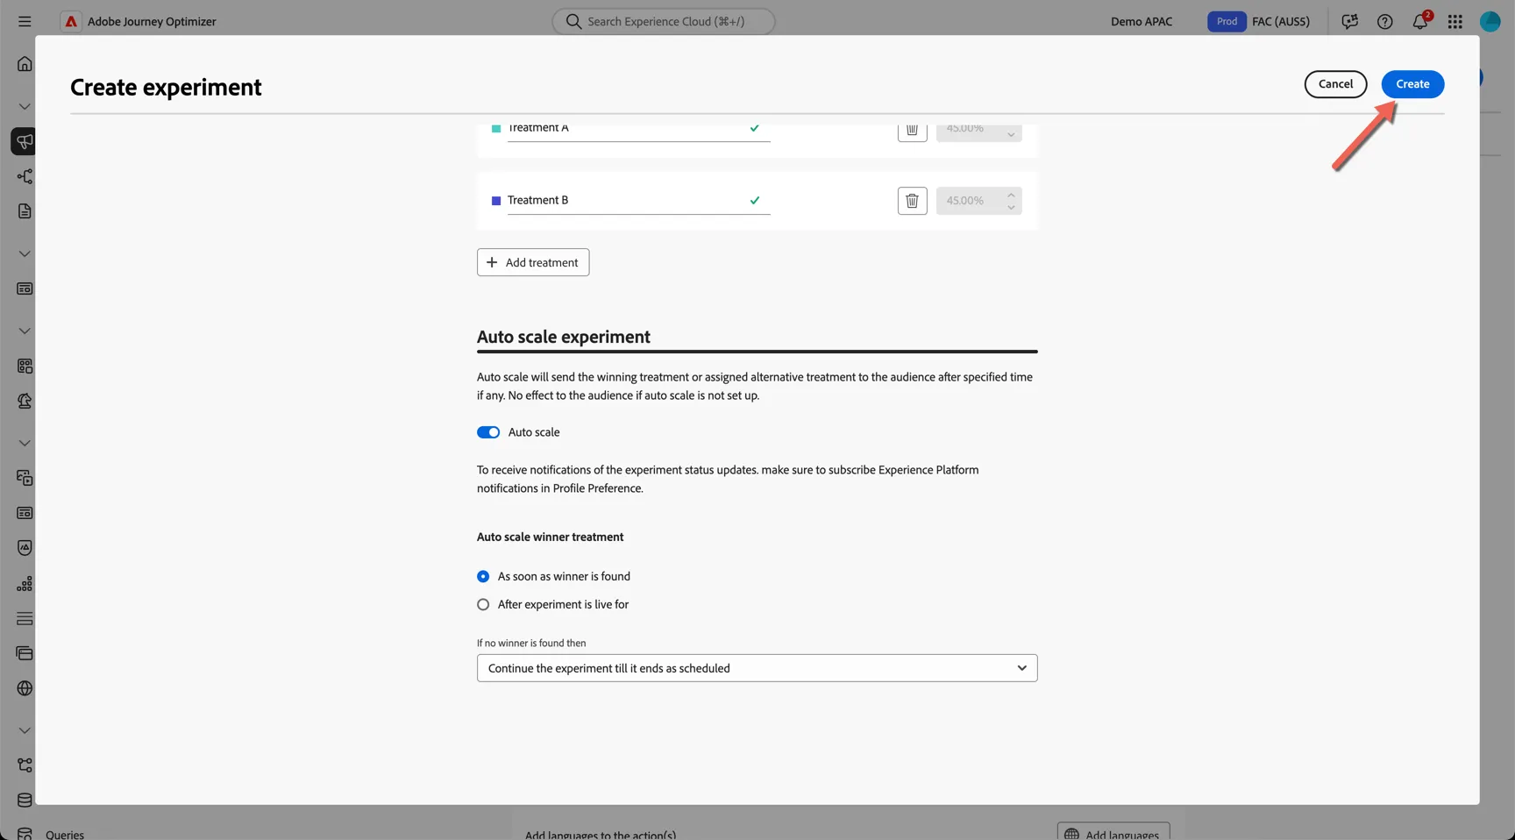Viewport: 1515px width, 840px height.
Task: Open the user profile avatar
Action: [1490, 21]
